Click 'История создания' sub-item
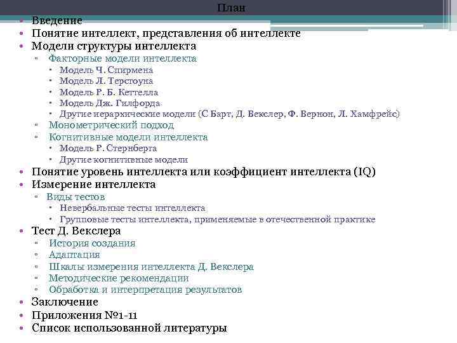The image size is (457, 343). 92,243
